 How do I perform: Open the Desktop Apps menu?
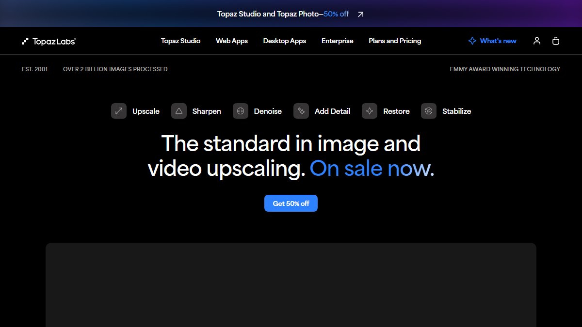click(285, 41)
